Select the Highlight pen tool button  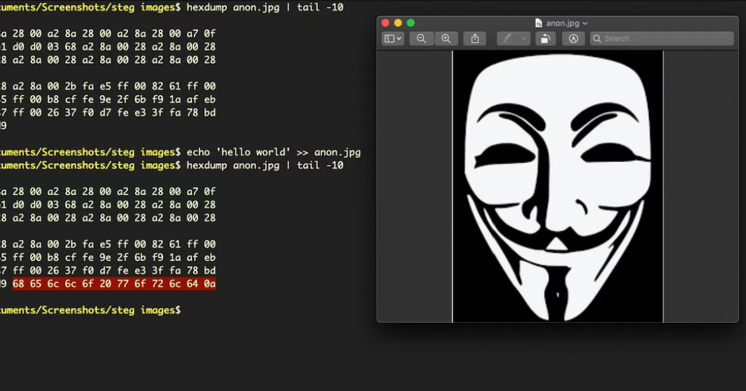pos(508,38)
